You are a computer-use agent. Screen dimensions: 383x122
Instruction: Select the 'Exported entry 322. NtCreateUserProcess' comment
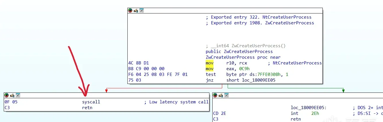tap(258, 17)
